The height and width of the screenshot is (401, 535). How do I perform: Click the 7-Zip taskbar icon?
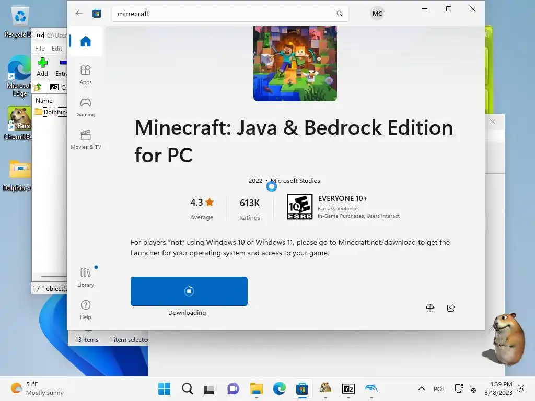tap(348, 388)
